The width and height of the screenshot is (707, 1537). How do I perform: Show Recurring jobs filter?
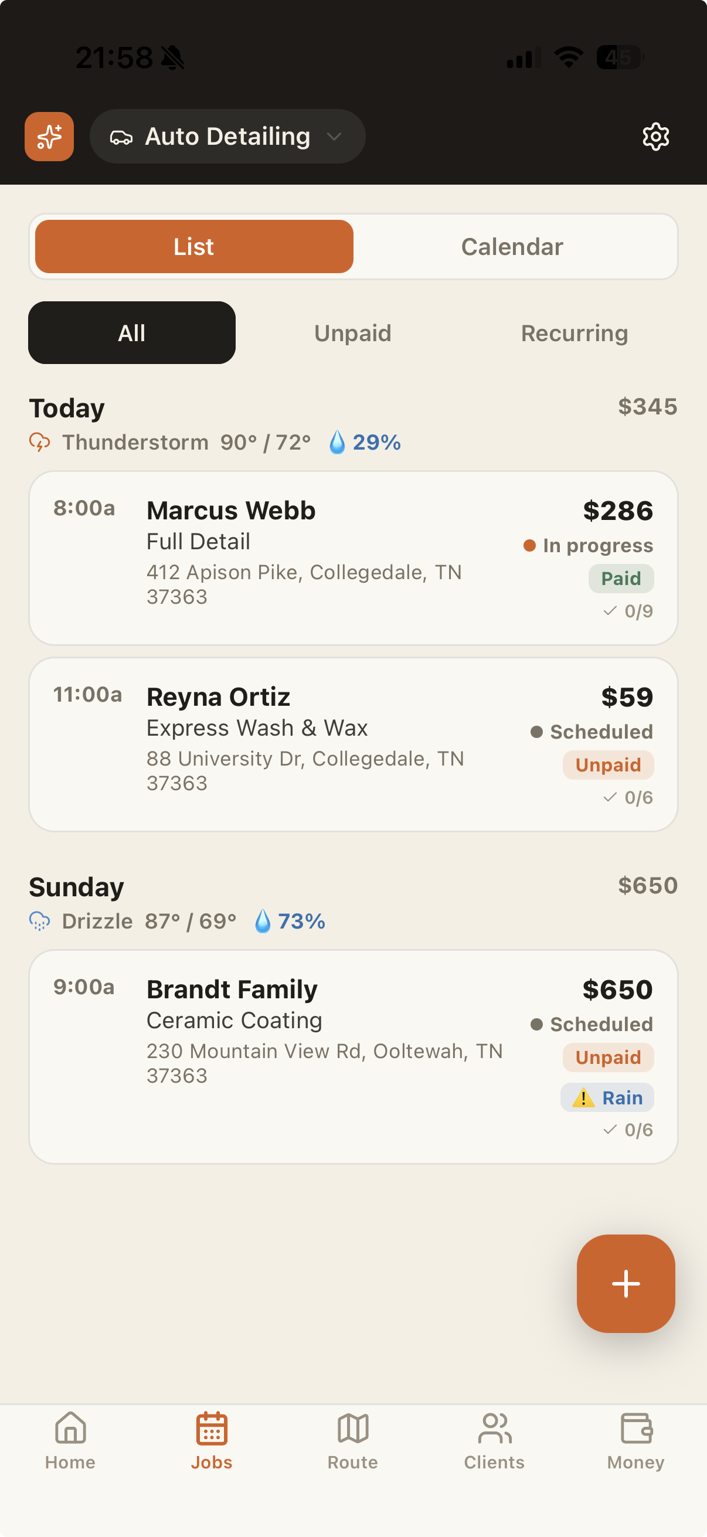pyautogui.click(x=574, y=333)
